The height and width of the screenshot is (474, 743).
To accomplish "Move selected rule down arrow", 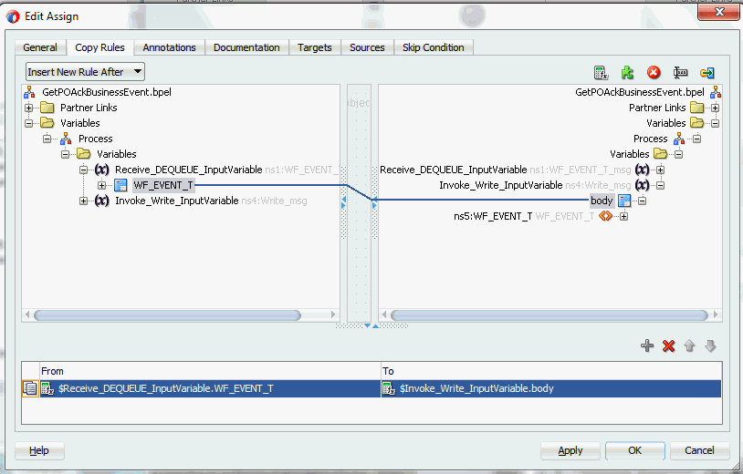I will pyautogui.click(x=710, y=345).
